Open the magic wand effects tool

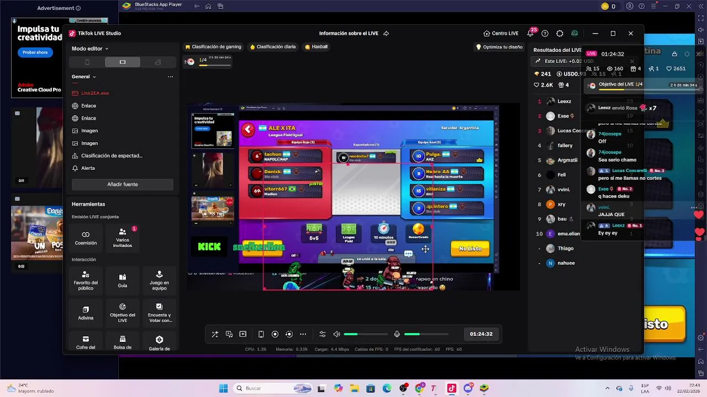[215, 334]
